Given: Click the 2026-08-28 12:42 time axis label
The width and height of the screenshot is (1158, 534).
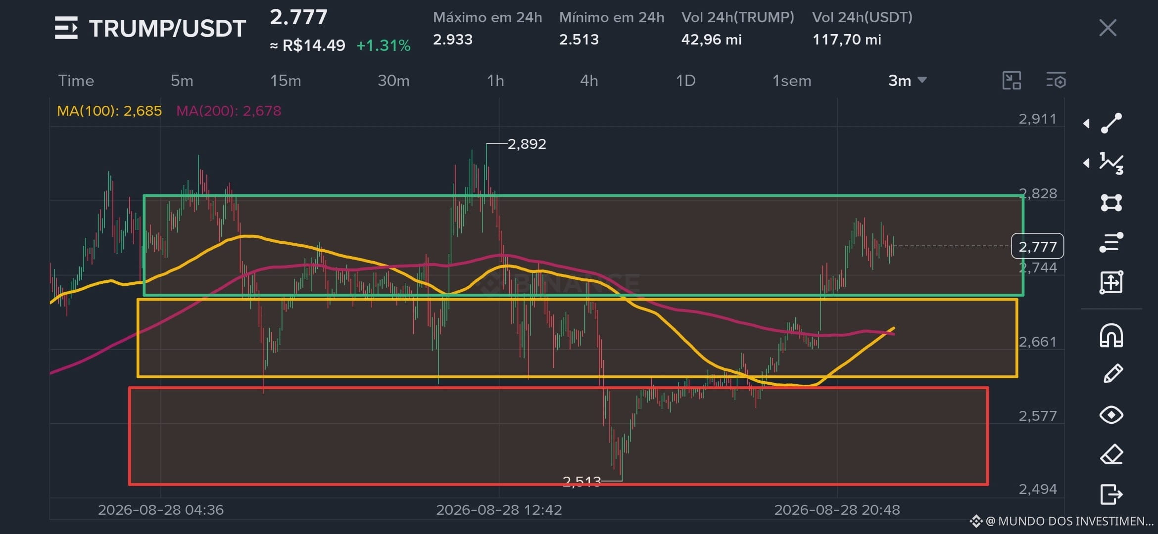Looking at the screenshot, I should 499,510.
